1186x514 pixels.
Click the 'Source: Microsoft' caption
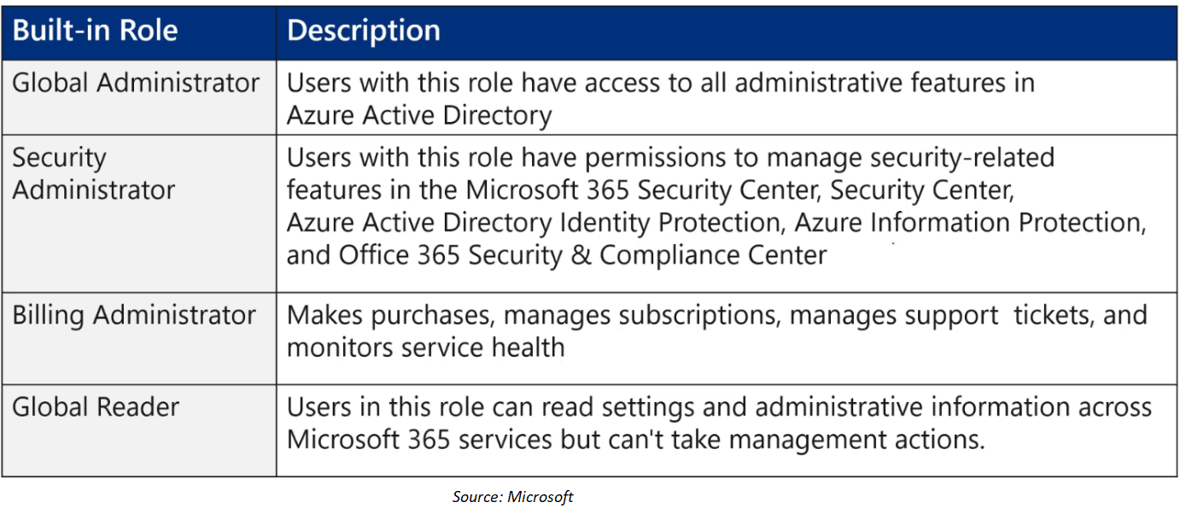click(512, 497)
